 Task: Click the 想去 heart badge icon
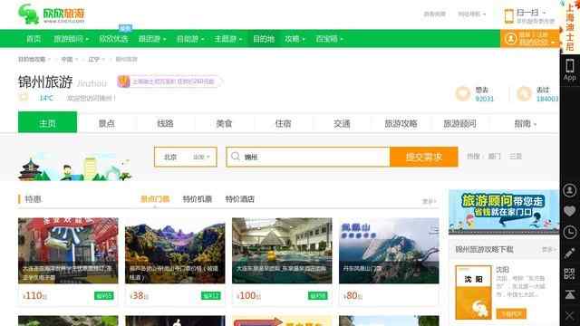pos(462,94)
